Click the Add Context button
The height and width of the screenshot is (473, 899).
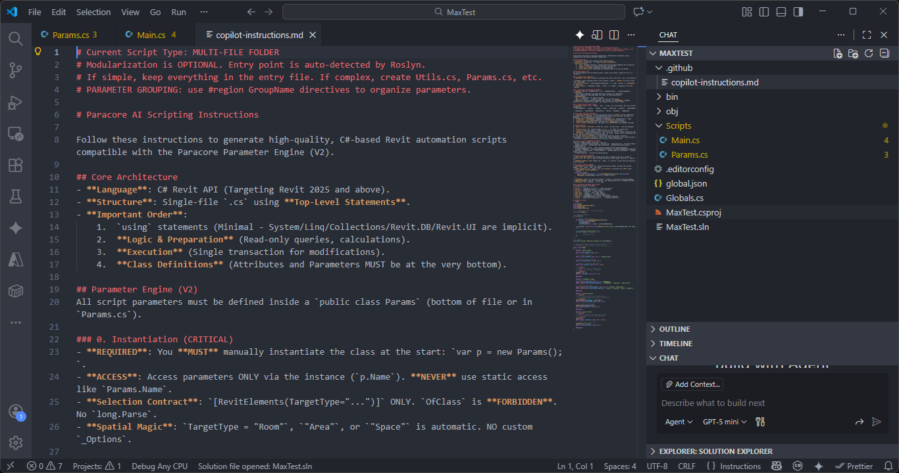point(692,384)
